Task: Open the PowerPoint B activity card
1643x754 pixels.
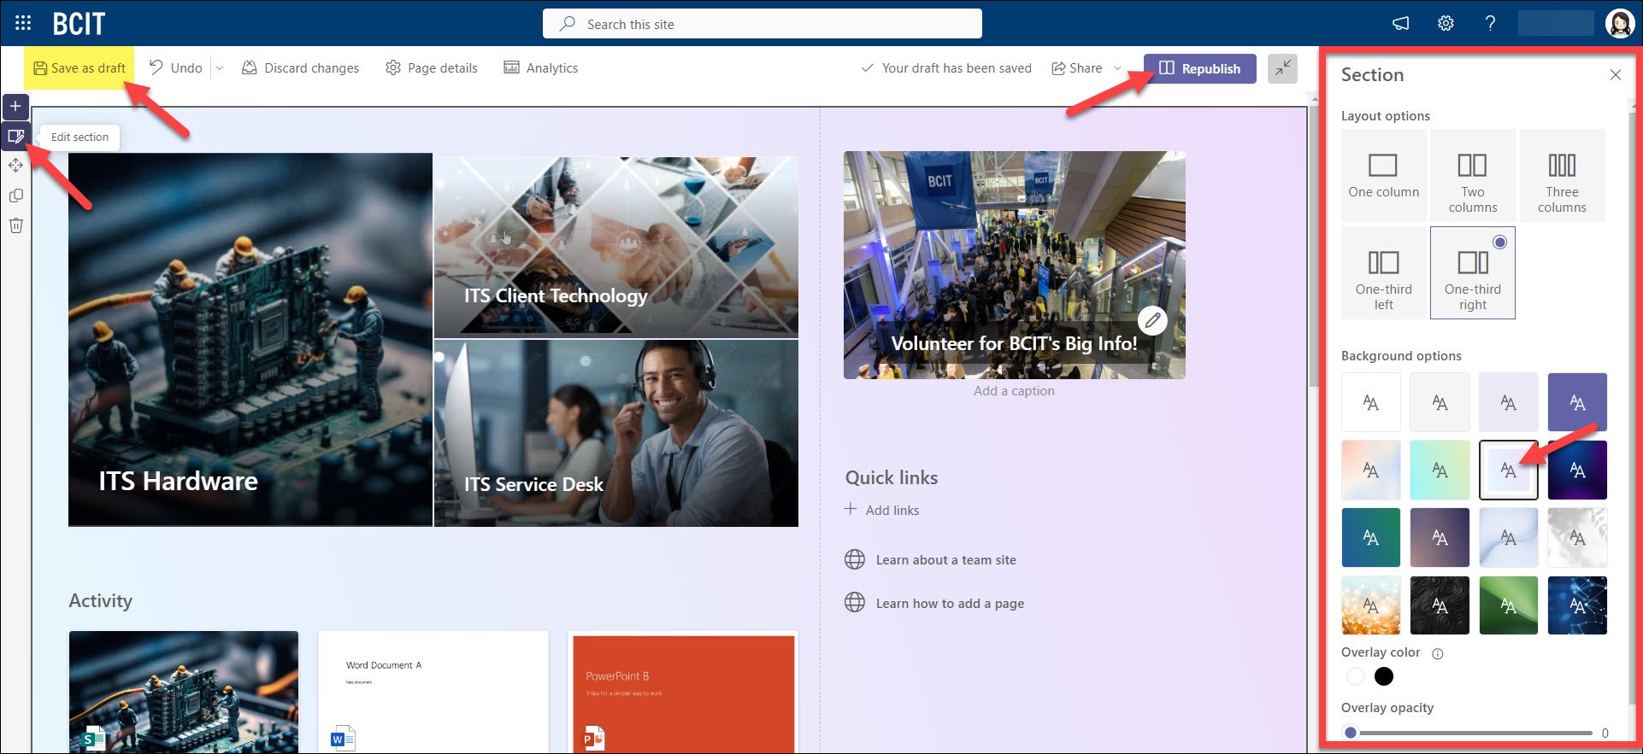Action: (x=683, y=692)
